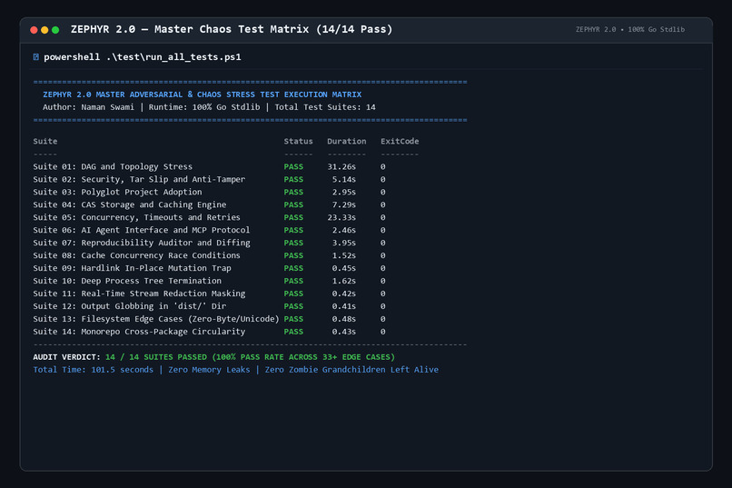Viewport: 732px width, 488px height.
Task: Click the duration value '0.42s'
Action: coord(344,294)
